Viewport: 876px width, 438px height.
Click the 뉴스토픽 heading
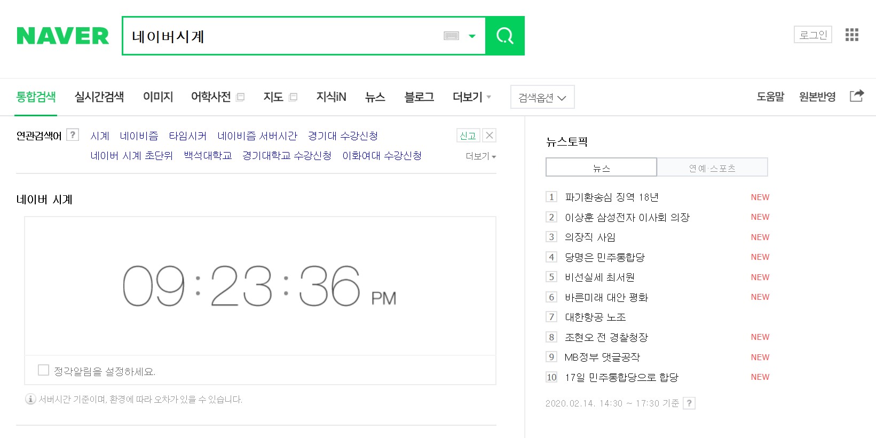coord(566,142)
